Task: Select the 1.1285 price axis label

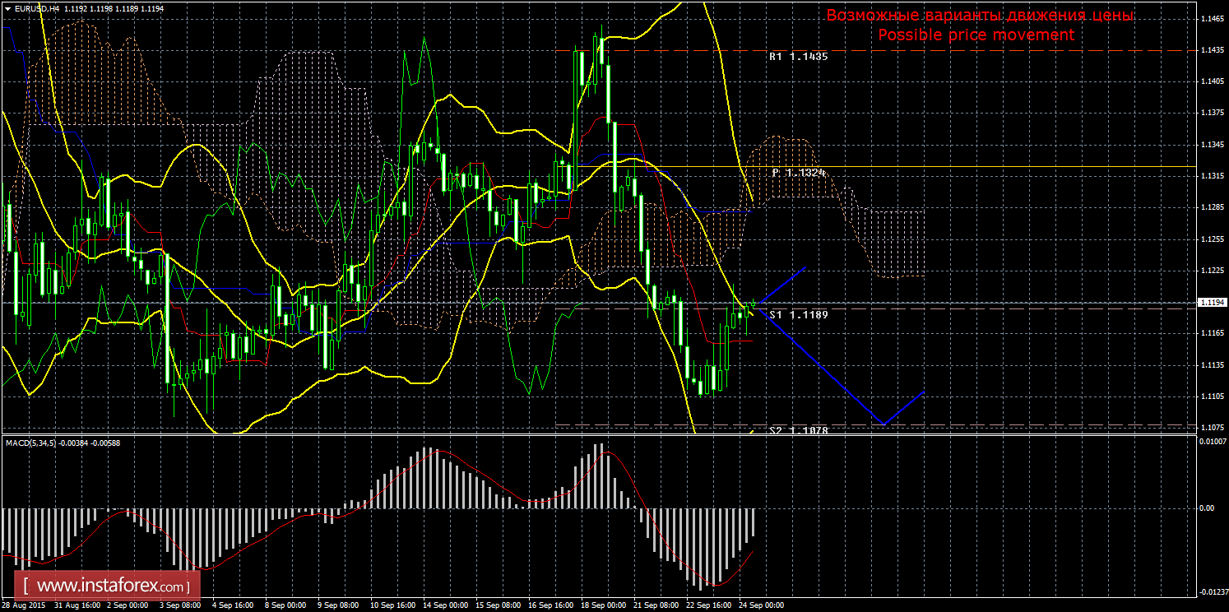Action: point(1213,208)
